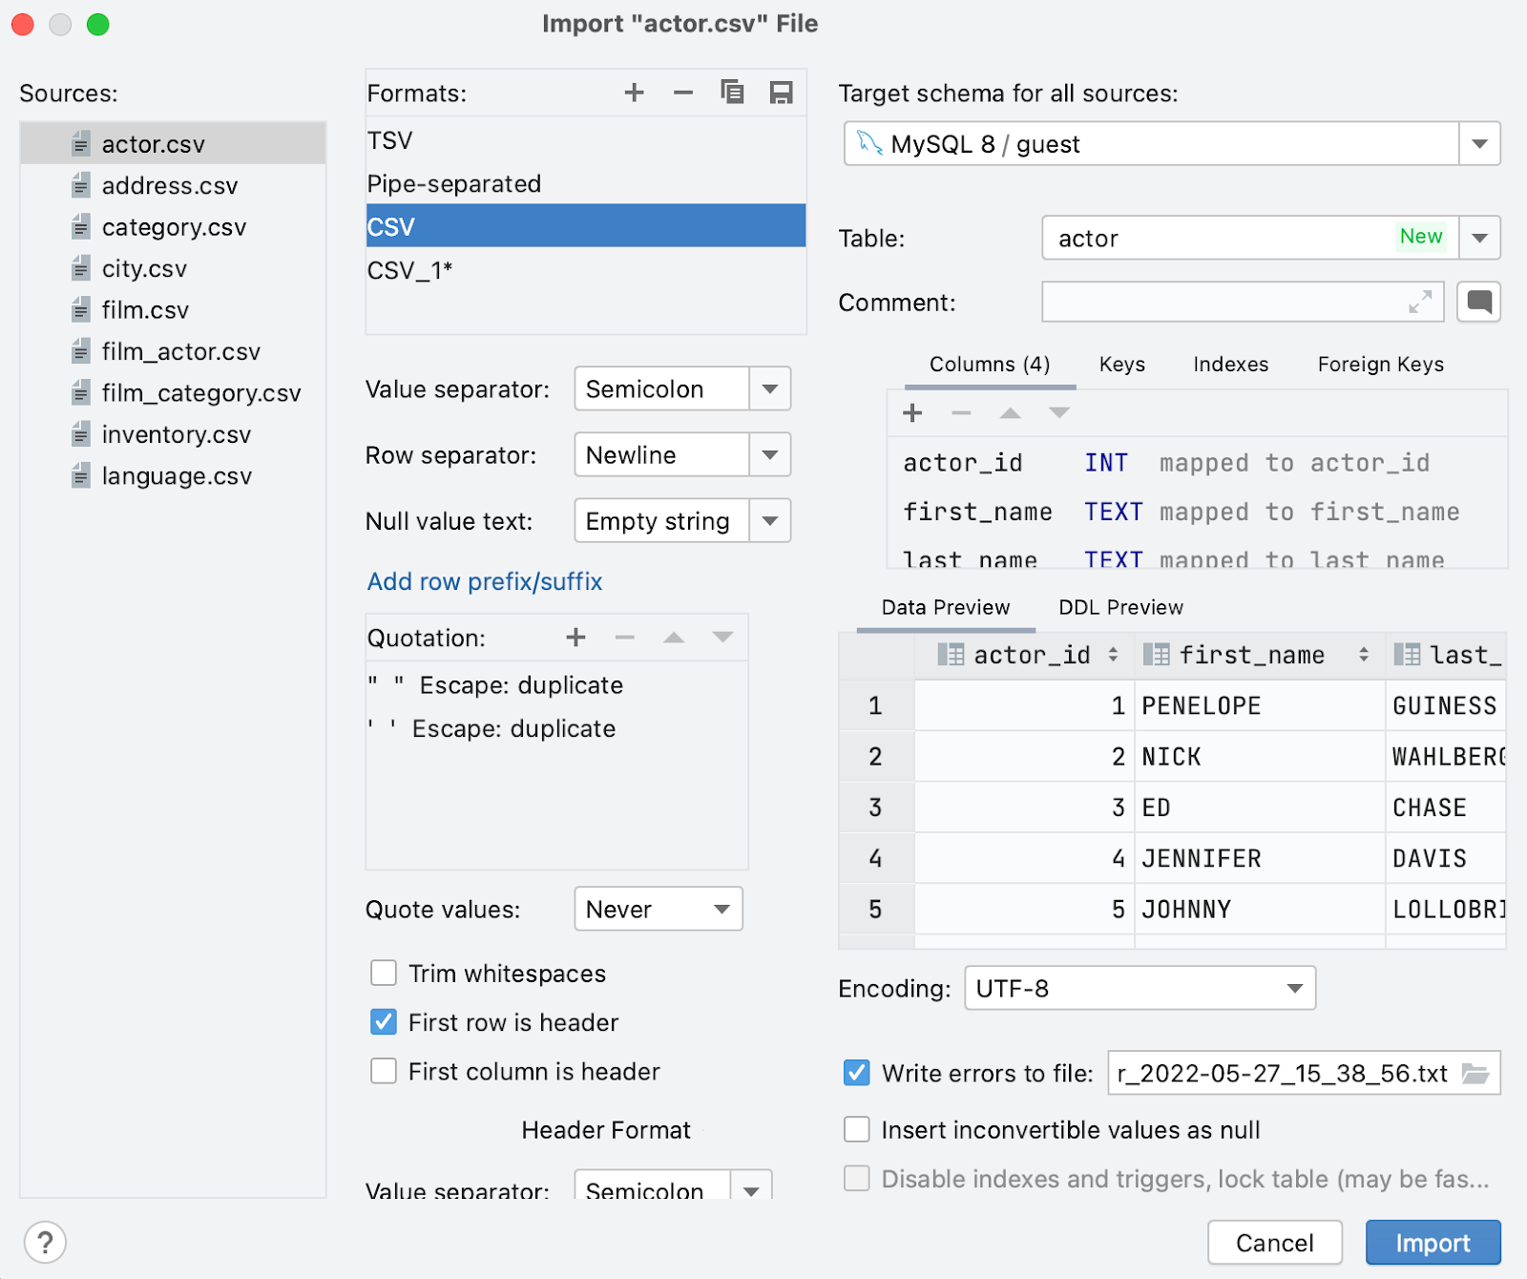Add a new format with the plus icon
The height and width of the screenshot is (1279, 1527).
(x=634, y=93)
